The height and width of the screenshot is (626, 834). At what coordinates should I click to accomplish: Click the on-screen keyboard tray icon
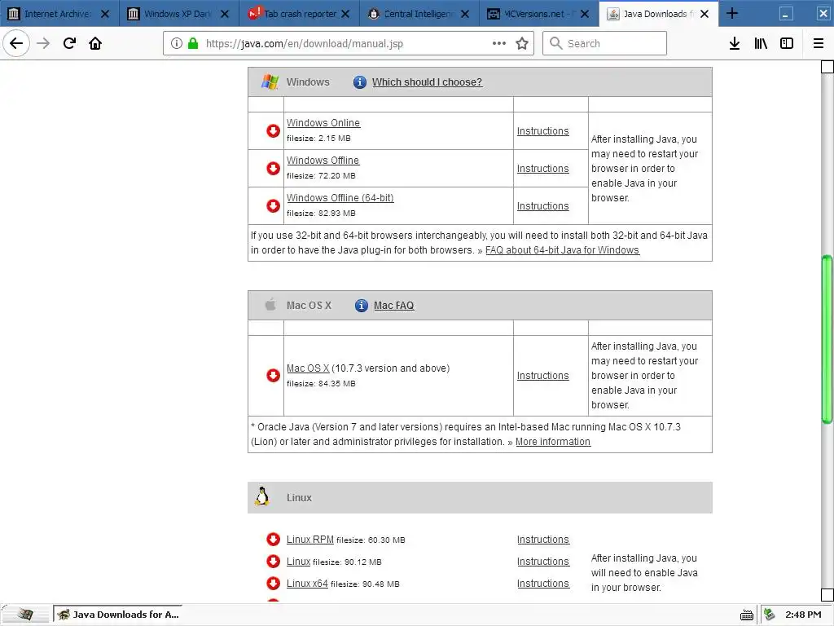[x=747, y=615]
